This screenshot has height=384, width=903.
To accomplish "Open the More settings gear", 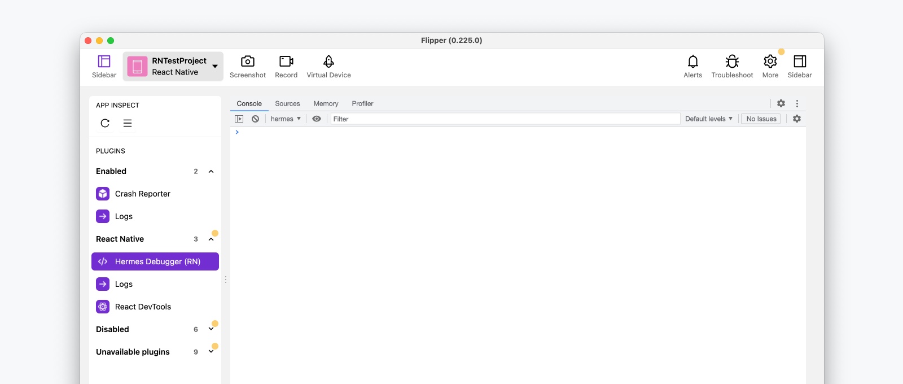I will click(x=770, y=62).
